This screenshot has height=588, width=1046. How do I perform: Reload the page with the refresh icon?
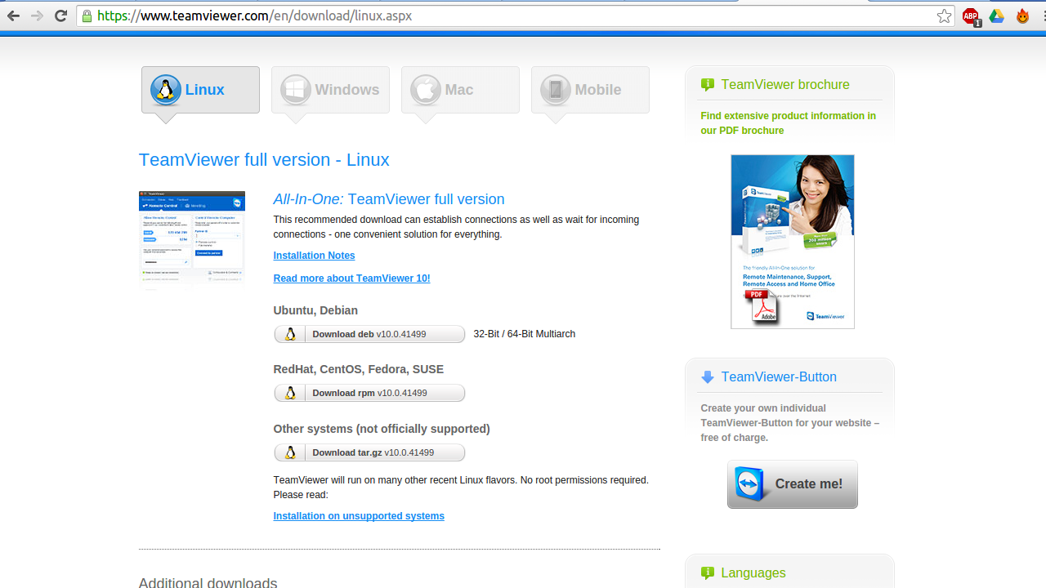(60, 16)
